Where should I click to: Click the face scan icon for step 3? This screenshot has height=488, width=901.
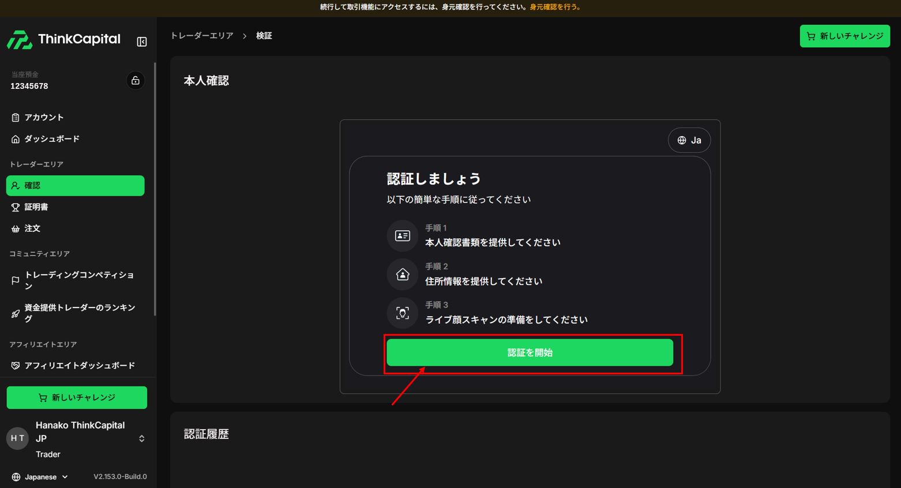(402, 313)
